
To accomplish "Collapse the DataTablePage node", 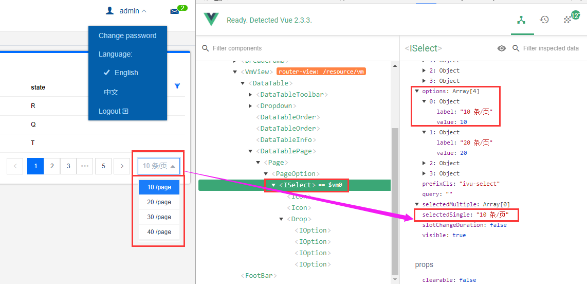I will 250,151.
